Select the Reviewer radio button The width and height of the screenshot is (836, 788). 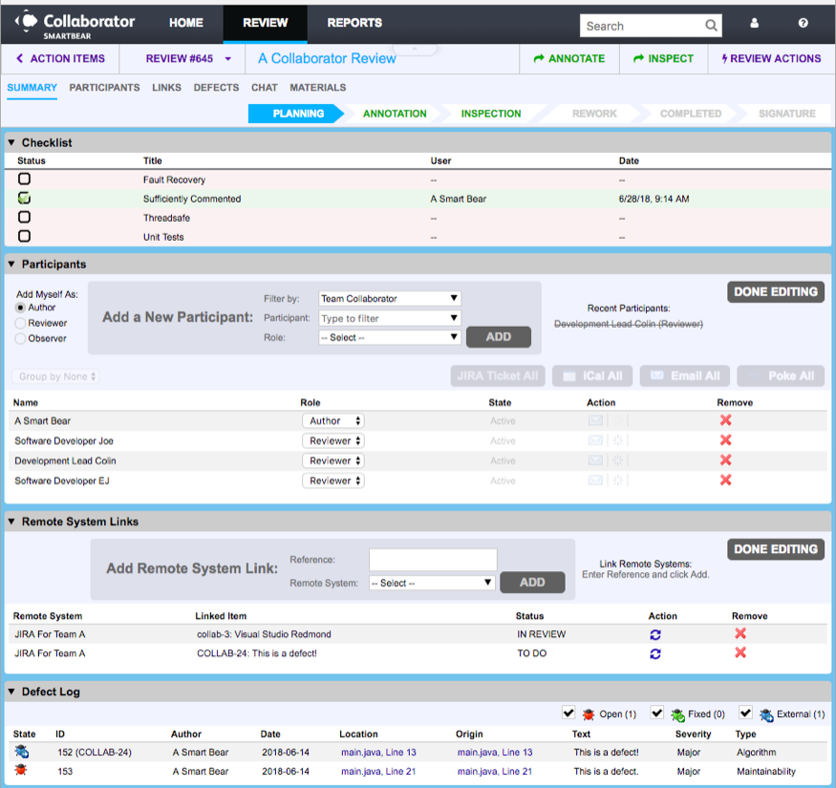(x=20, y=323)
